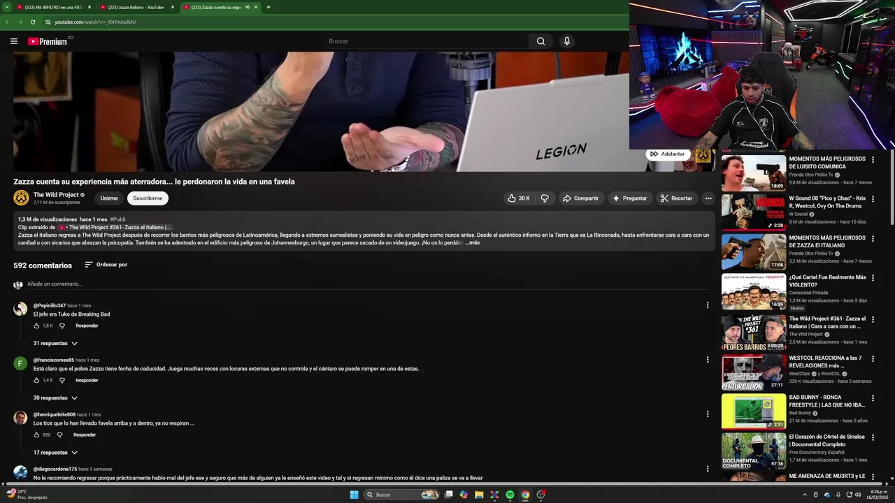
Task: Open @diegocardona175 commenter profile
Action: click(55, 469)
